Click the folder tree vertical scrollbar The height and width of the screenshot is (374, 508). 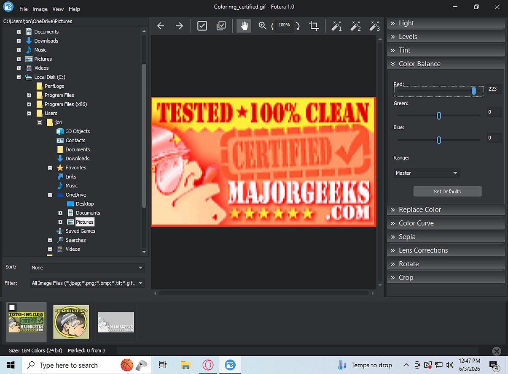pyautogui.click(x=144, y=135)
